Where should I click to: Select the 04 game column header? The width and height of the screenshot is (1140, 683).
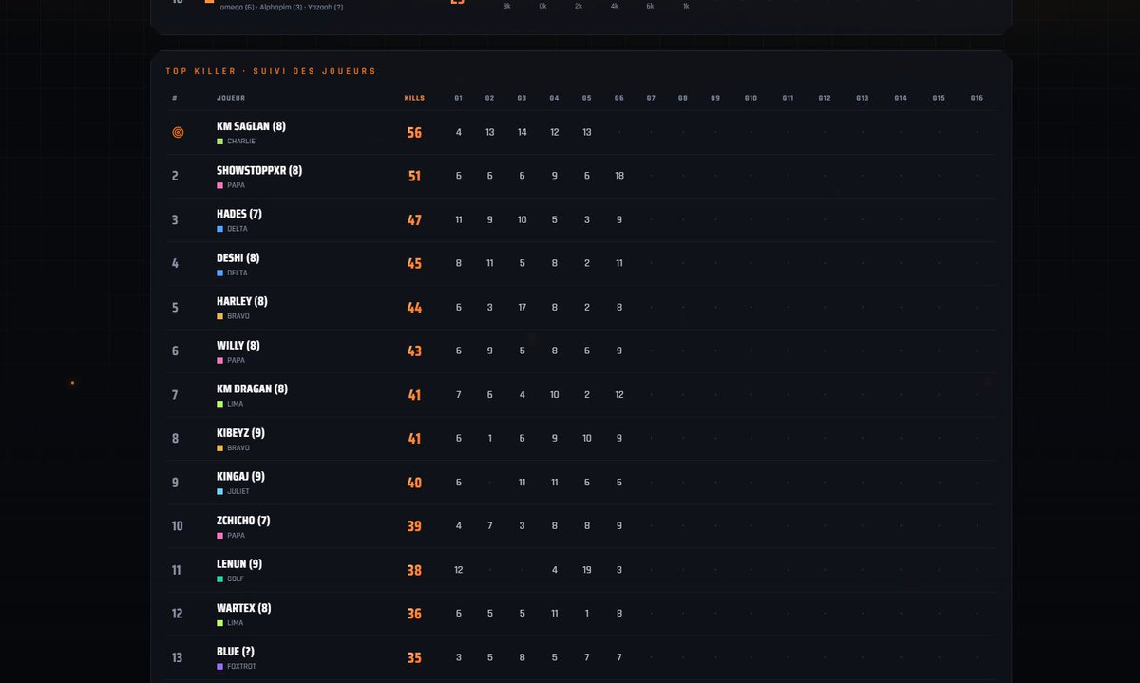(554, 98)
